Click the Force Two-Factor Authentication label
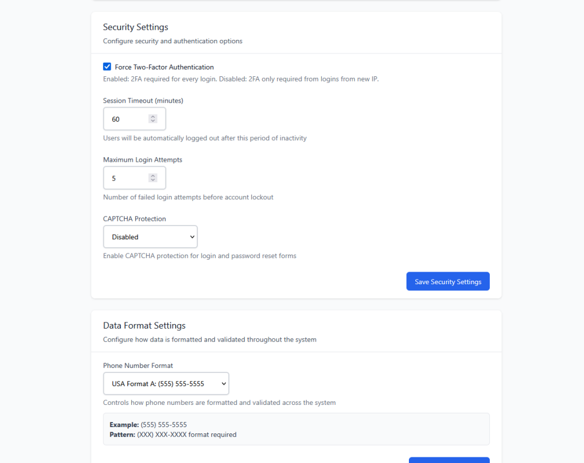Image resolution: width=584 pixels, height=463 pixels. [164, 67]
